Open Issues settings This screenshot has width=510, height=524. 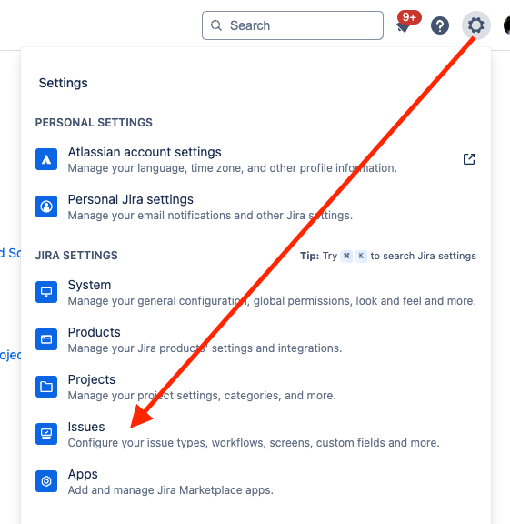pos(255,434)
